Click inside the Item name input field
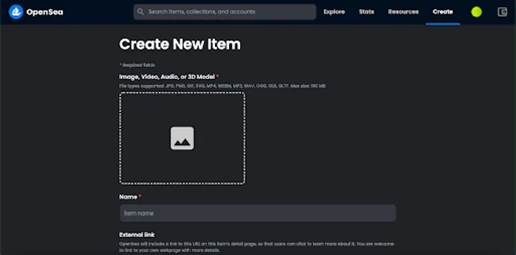The height and width of the screenshot is (255, 516). [258, 213]
